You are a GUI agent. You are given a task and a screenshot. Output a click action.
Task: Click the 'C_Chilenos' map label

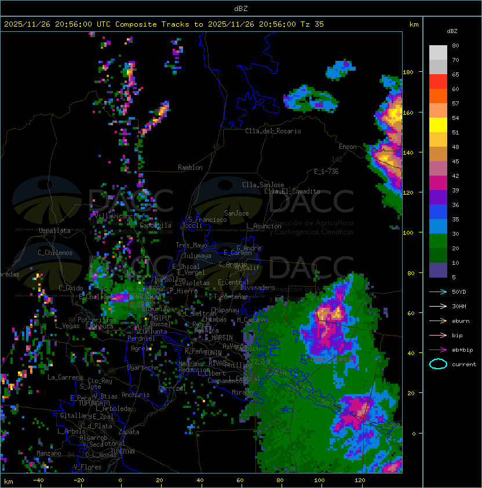tap(55, 253)
